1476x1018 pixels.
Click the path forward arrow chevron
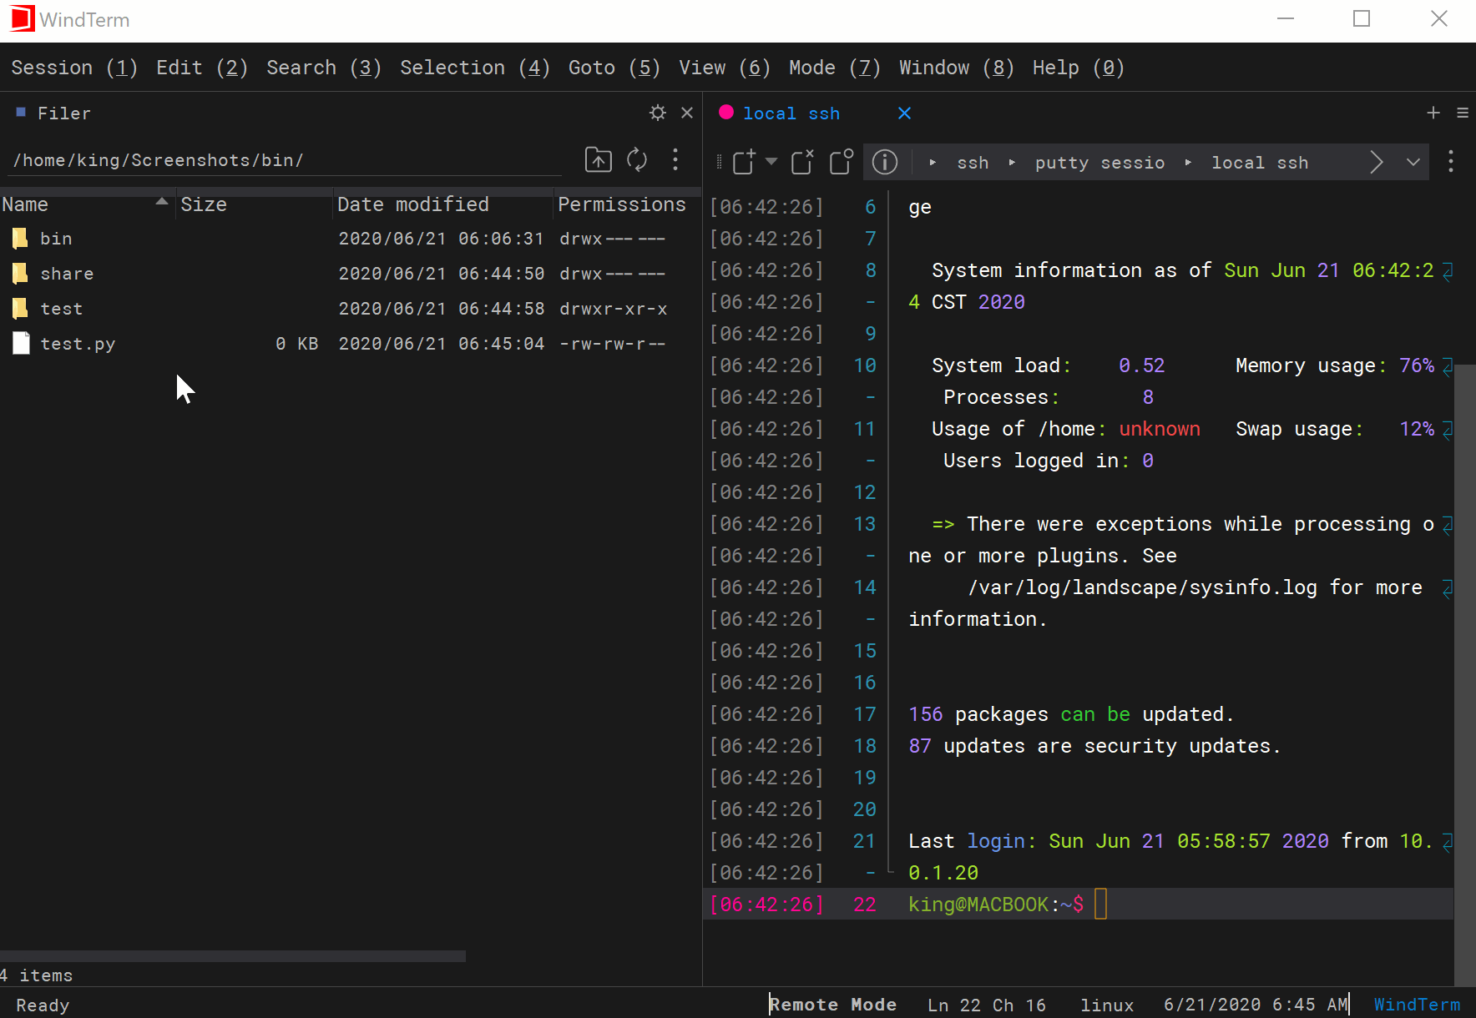[x=1377, y=162]
